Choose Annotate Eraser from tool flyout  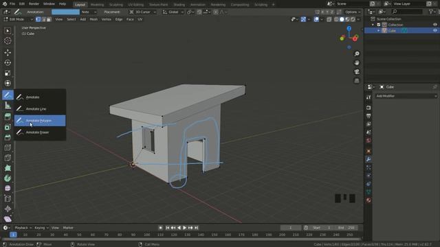pos(40,132)
